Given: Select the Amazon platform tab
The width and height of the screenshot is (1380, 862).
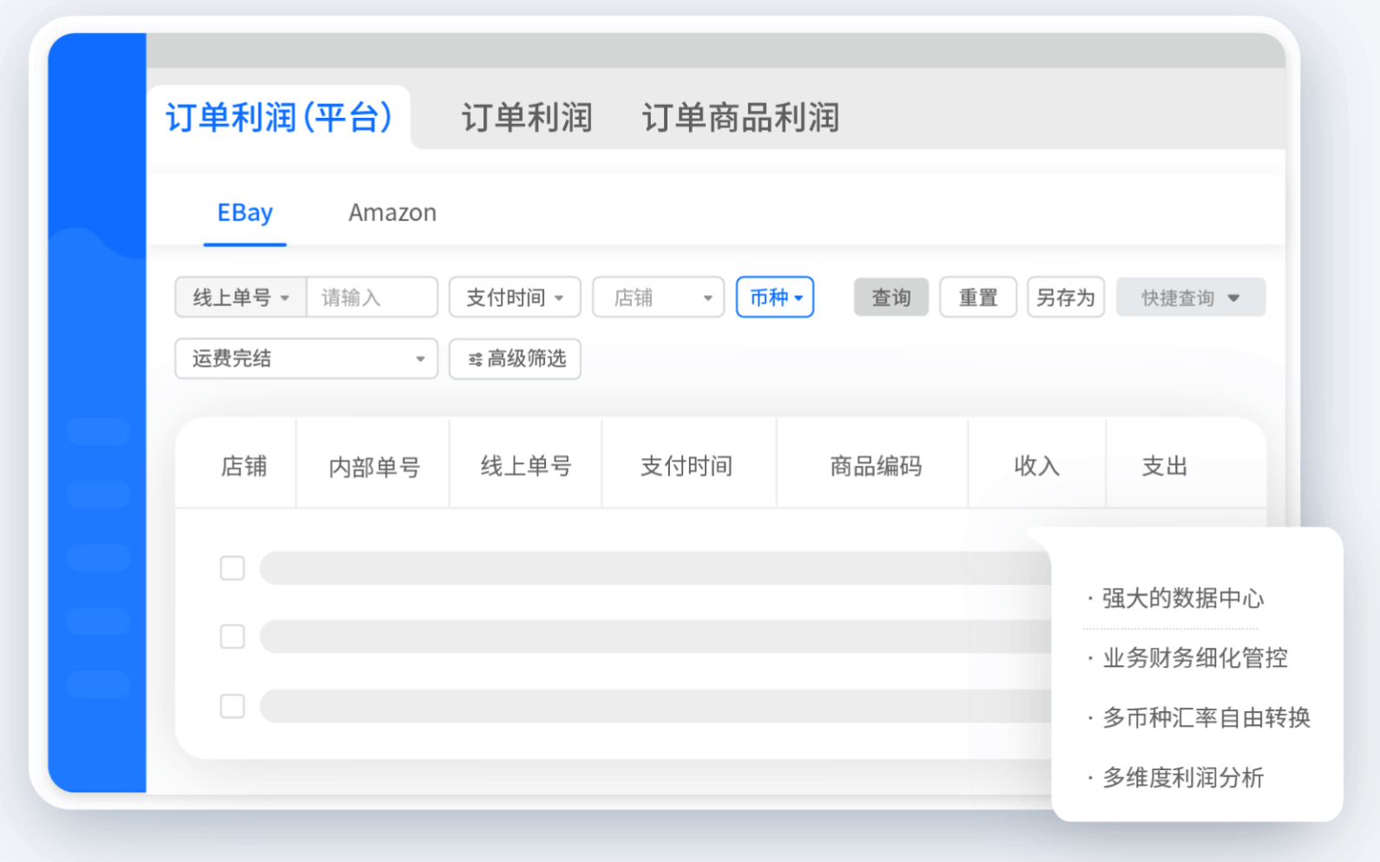Looking at the screenshot, I should click(x=392, y=212).
